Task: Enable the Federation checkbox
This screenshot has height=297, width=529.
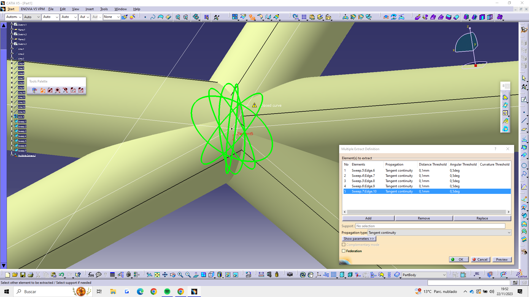Action: [344, 251]
